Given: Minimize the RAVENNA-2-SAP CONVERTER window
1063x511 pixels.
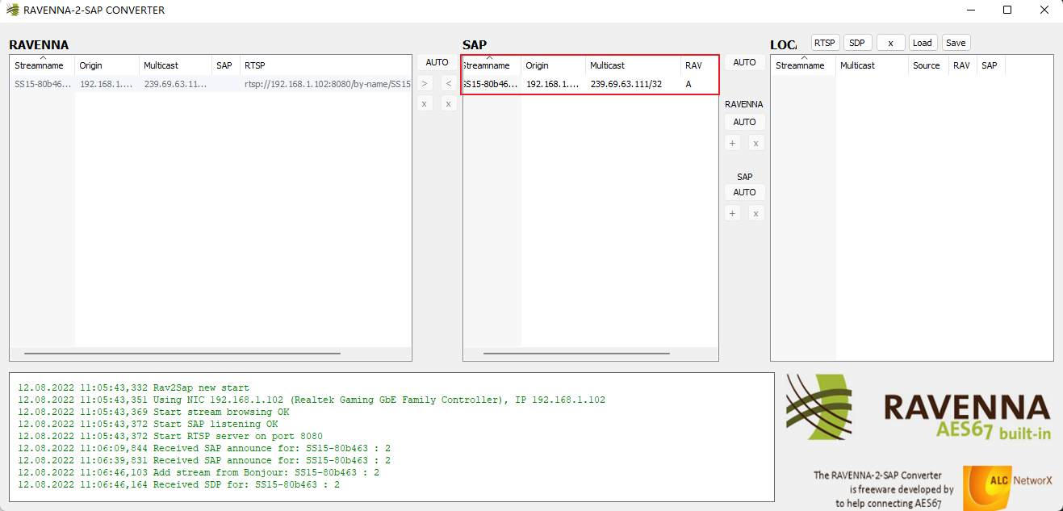Looking at the screenshot, I should [970, 10].
